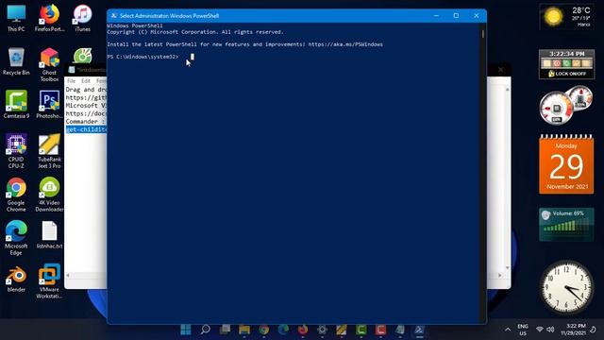
Task: Adjust Volume 69% gadget level bars
Action: tap(566, 225)
